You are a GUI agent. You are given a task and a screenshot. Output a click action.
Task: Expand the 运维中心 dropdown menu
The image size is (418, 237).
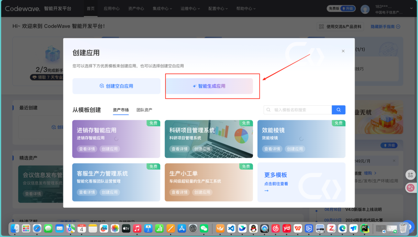point(190,9)
